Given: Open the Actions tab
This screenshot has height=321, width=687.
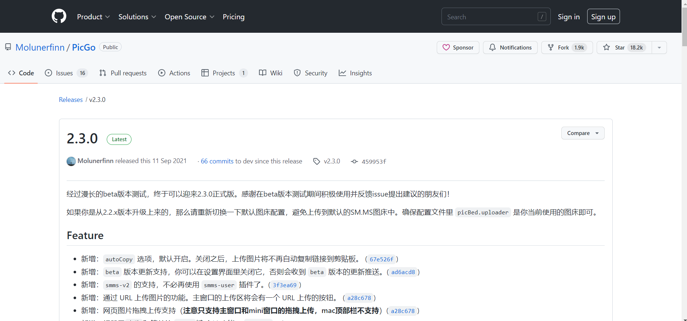Looking at the screenshot, I should coord(174,73).
